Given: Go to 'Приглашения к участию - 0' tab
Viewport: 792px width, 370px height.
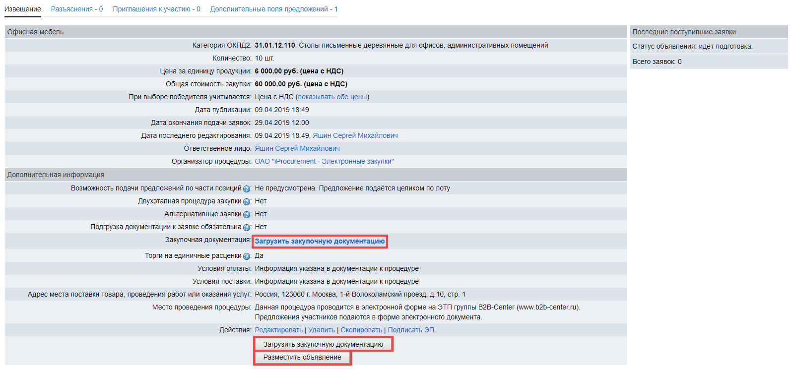Looking at the screenshot, I should [156, 9].
